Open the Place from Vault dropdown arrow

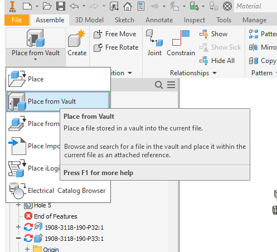35,60
